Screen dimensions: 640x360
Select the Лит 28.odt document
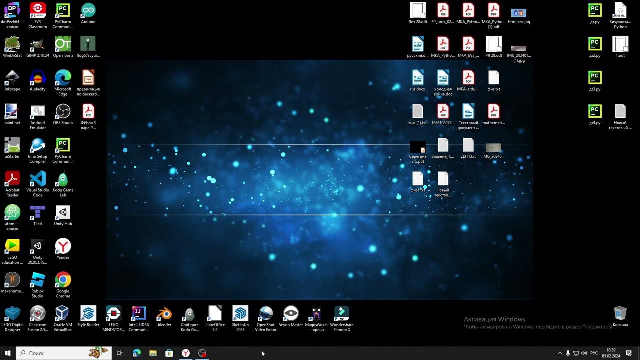[x=418, y=13]
